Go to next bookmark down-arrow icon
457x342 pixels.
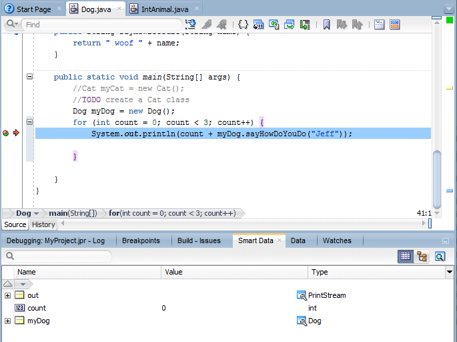tap(342, 25)
